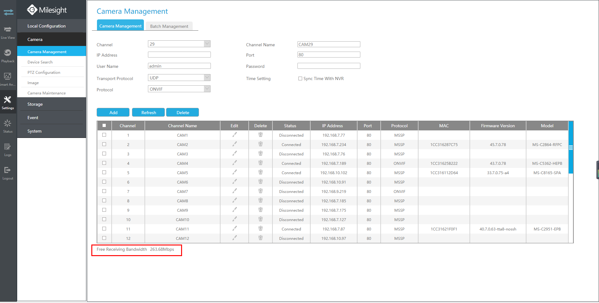Delete CAM12 via the trash icon
Image resolution: width=599 pixels, height=303 pixels.
point(261,238)
